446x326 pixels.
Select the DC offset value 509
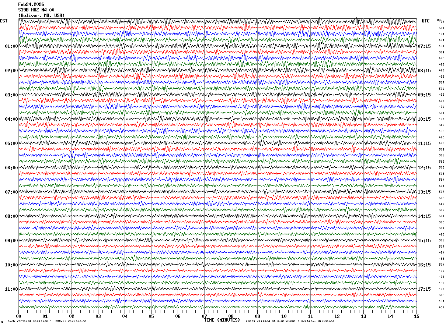click(x=441, y=101)
